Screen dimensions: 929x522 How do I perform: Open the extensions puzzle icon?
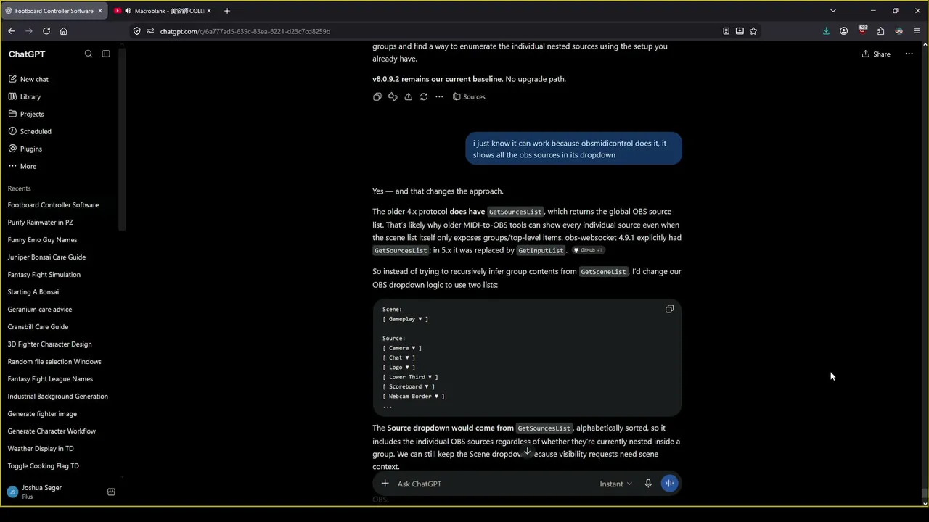[880, 31]
